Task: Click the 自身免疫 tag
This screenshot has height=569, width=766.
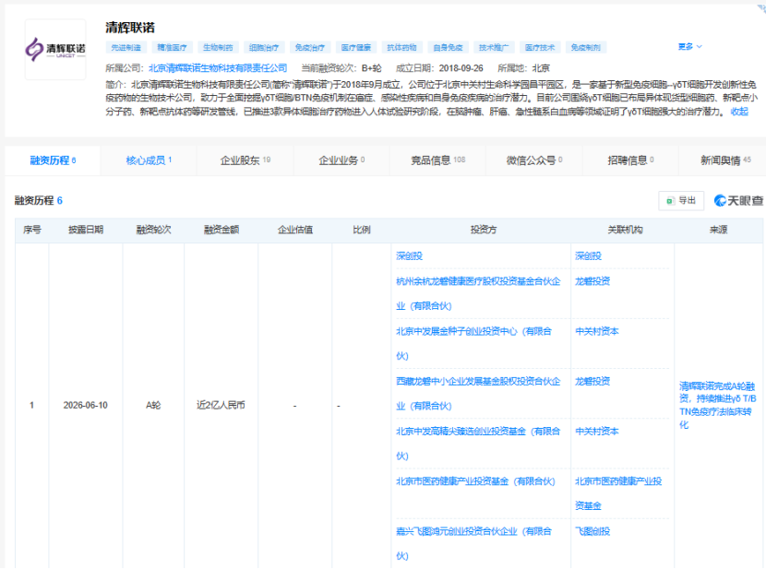Action: pos(448,47)
